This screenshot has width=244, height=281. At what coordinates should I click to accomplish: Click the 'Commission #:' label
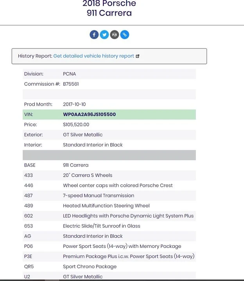[x=42, y=84]
